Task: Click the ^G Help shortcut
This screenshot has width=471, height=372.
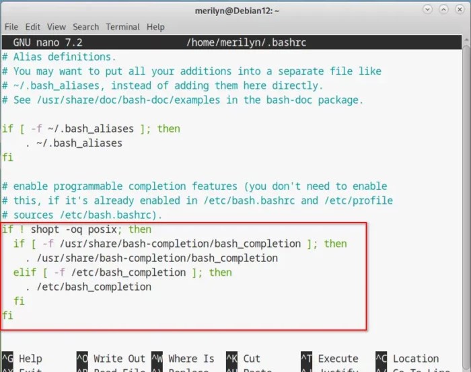Action: click(x=22, y=359)
